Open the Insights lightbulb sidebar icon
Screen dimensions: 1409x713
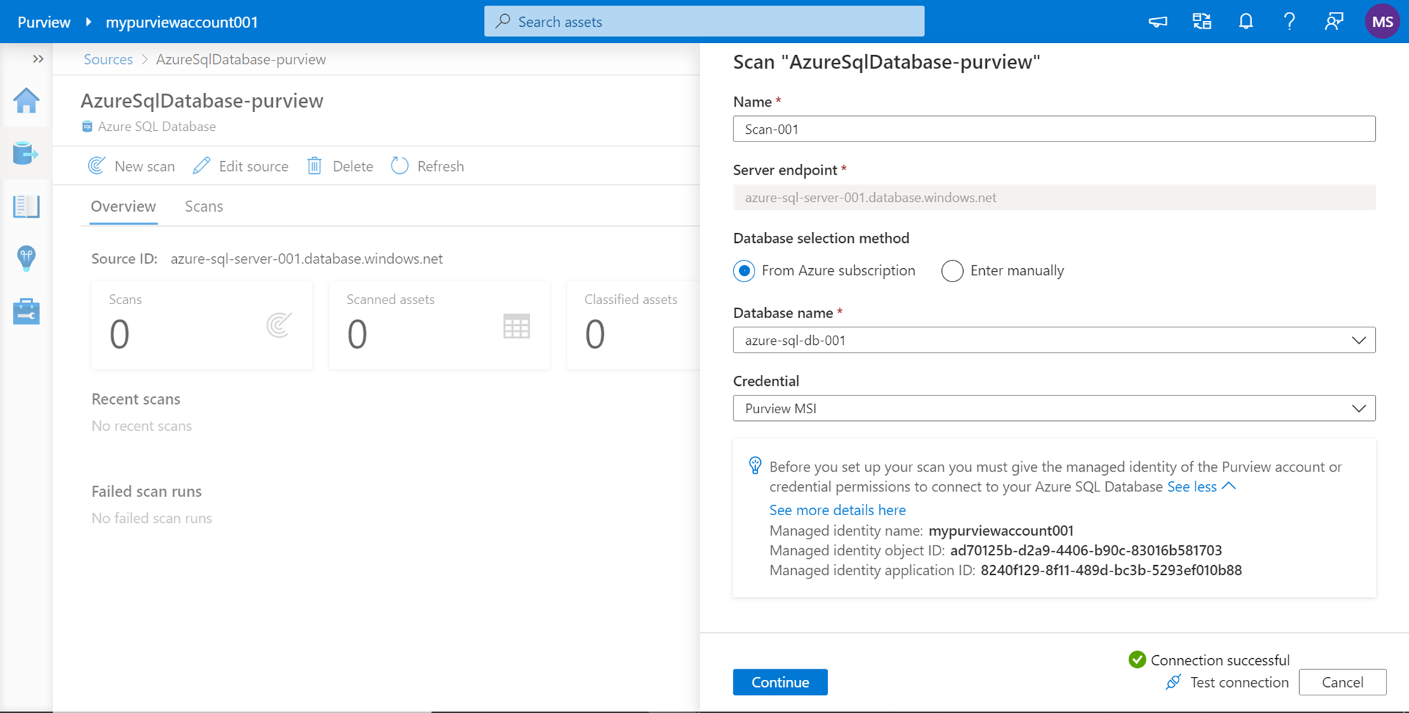point(26,258)
